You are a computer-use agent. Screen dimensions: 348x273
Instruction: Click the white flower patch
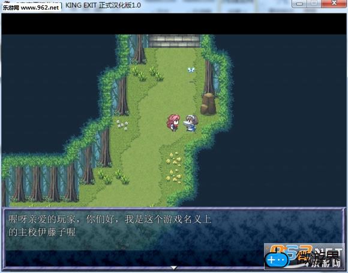click(122, 125)
